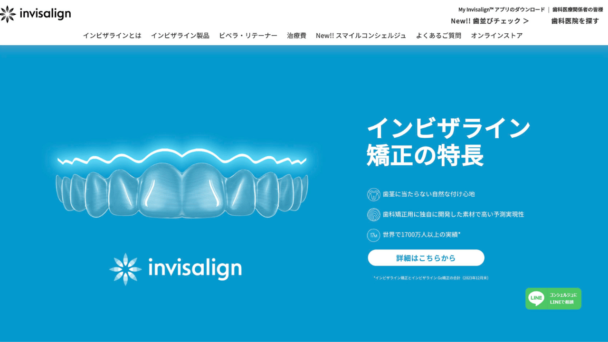Click the fingerprint material icon beside 歯科矯正用
608x342 pixels.
tap(374, 215)
